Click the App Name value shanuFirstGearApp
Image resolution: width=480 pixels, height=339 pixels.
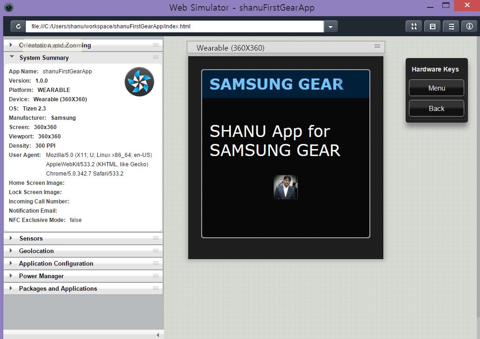point(67,72)
